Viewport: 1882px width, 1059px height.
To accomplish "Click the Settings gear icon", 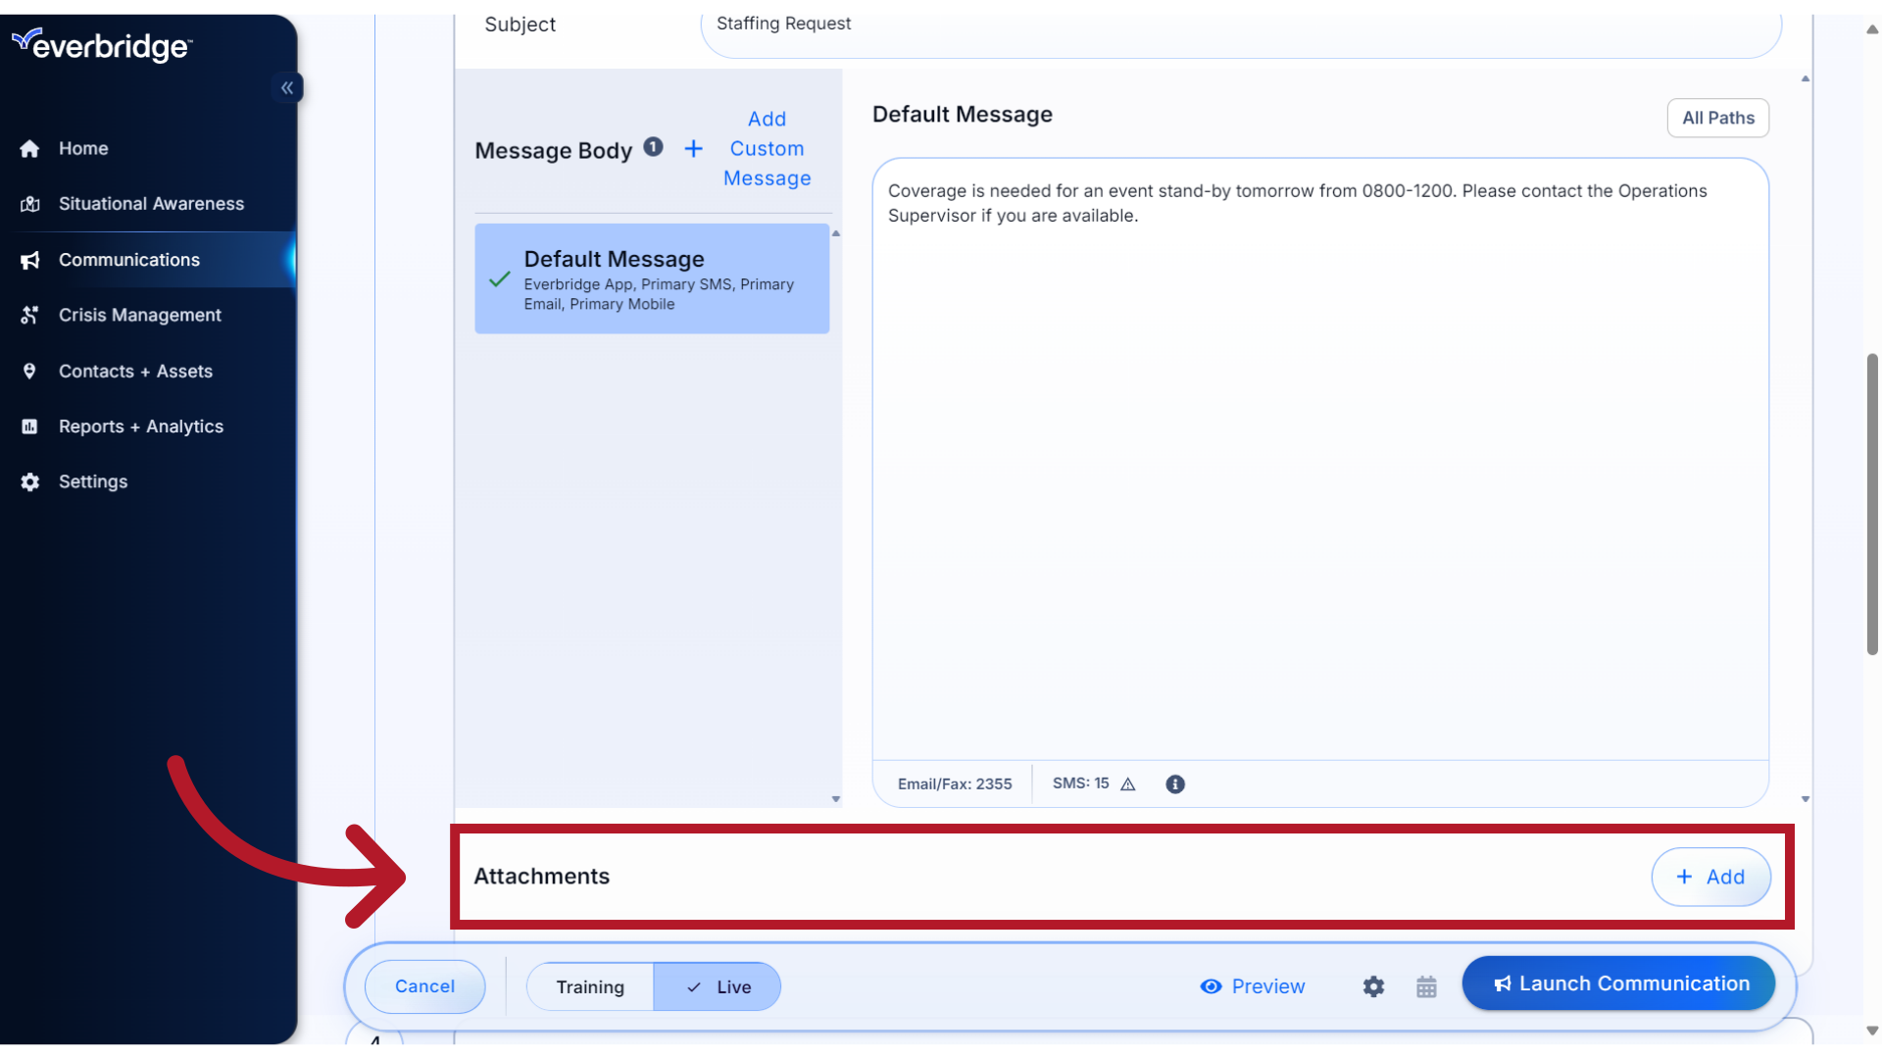I will 1374,985.
